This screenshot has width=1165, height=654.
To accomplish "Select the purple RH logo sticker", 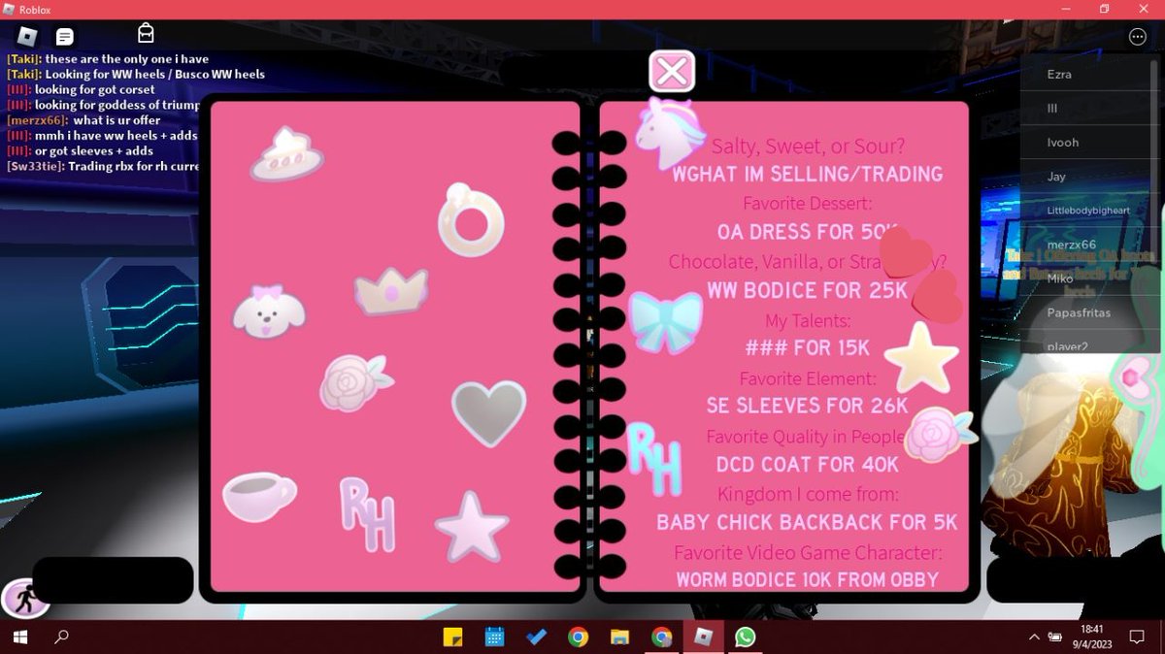I will [x=367, y=514].
